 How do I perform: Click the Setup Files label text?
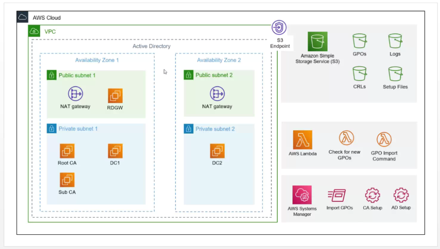(x=395, y=87)
